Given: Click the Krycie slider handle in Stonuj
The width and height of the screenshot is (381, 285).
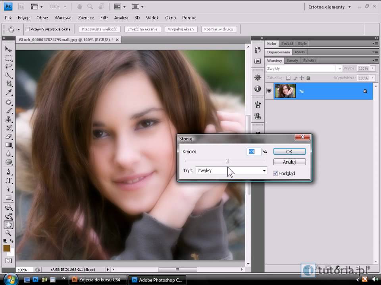Looking at the screenshot, I should 227,161.
